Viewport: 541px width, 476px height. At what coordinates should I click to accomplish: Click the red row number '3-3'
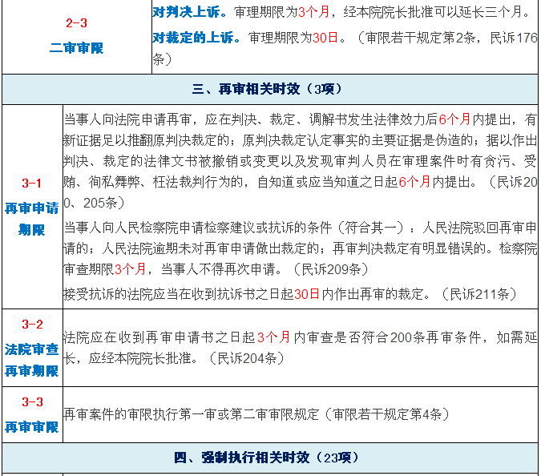click(x=32, y=401)
